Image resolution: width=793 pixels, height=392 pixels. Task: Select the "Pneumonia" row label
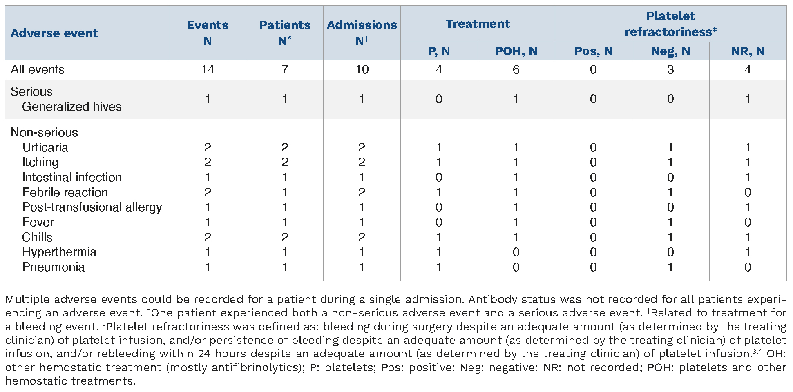click(54, 267)
